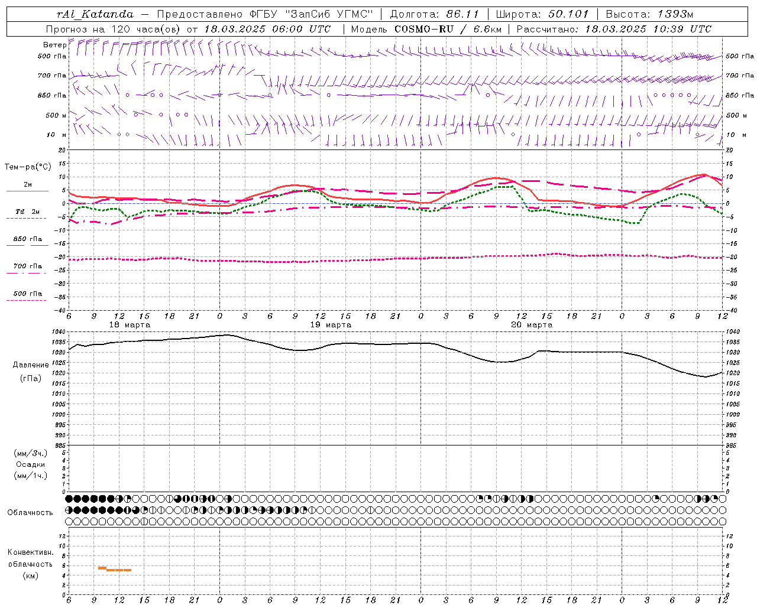Click the Модель COSMO-RU / 6.6км label

(x=426, y=29)
